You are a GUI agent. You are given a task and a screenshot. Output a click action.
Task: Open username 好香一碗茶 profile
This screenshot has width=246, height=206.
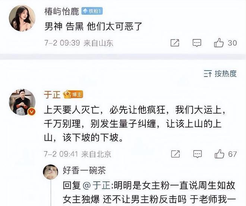point(84,170)
